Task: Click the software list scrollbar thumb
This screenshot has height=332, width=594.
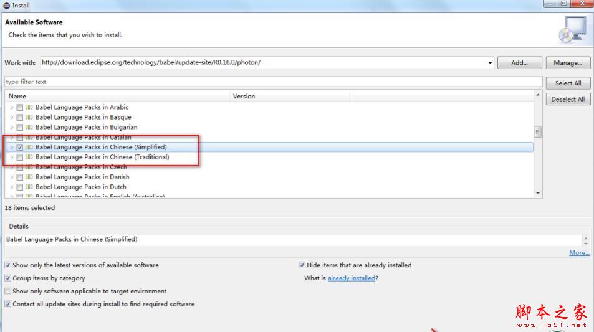Action: pyautogui.click(x=537, y=131)
